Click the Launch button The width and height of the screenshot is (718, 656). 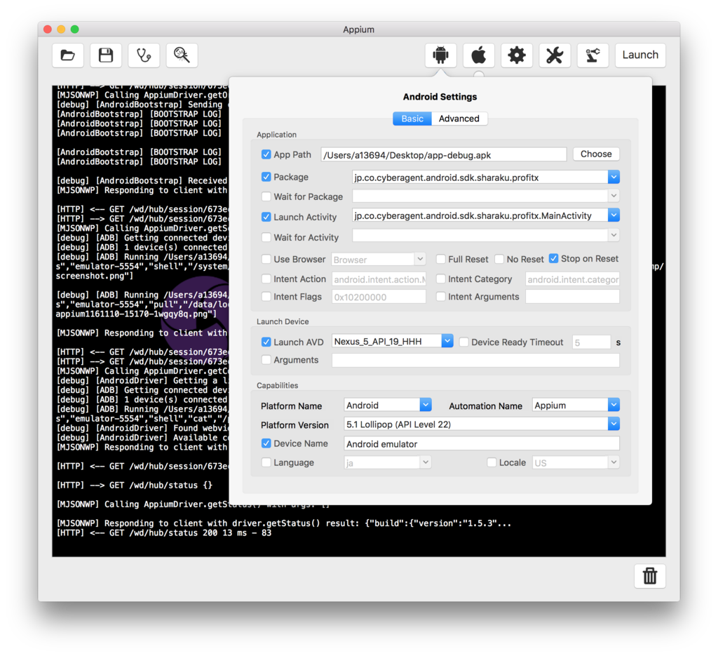click(x=640, y=55)
